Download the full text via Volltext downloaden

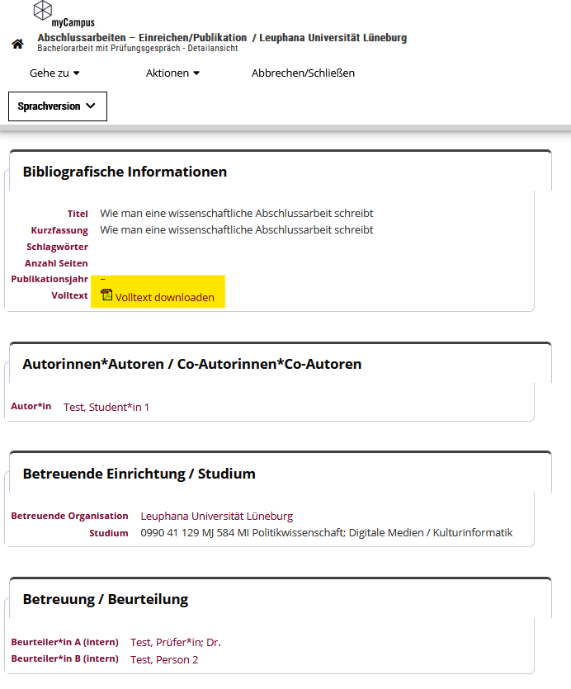click(x=164, y=298)
